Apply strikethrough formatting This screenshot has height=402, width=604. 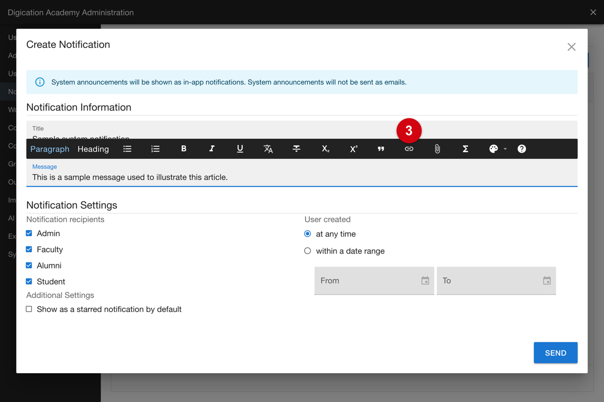click(296, 149)
